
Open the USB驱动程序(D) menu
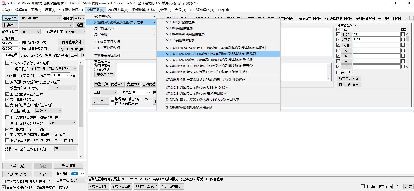tap(202, 10)
